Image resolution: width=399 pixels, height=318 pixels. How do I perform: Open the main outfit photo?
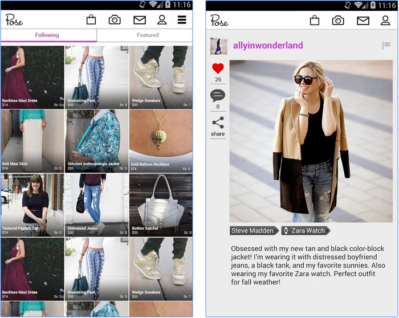(311, 141)
